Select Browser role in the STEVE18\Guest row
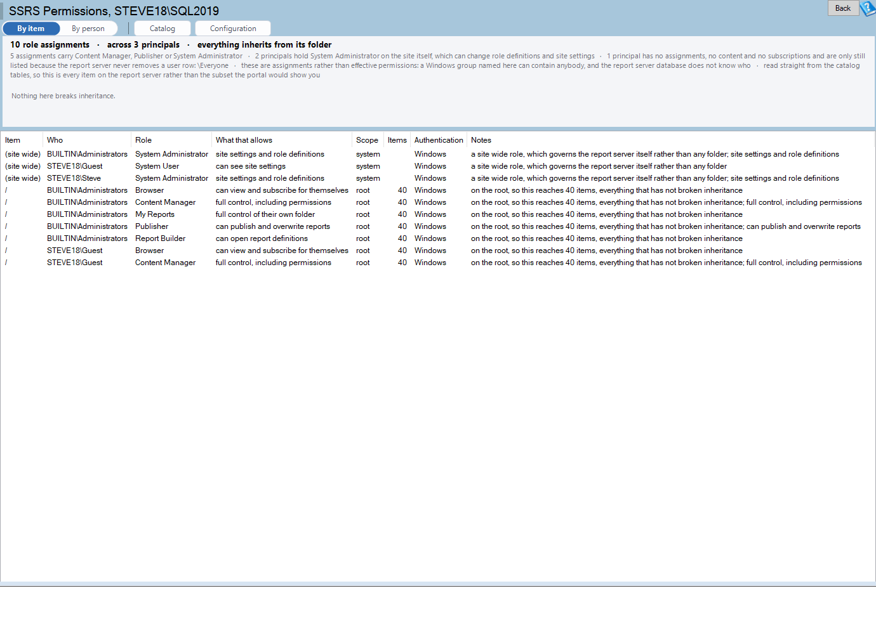Image resolution: width=876 pixels, height=619 pixels. coord(149,251)
